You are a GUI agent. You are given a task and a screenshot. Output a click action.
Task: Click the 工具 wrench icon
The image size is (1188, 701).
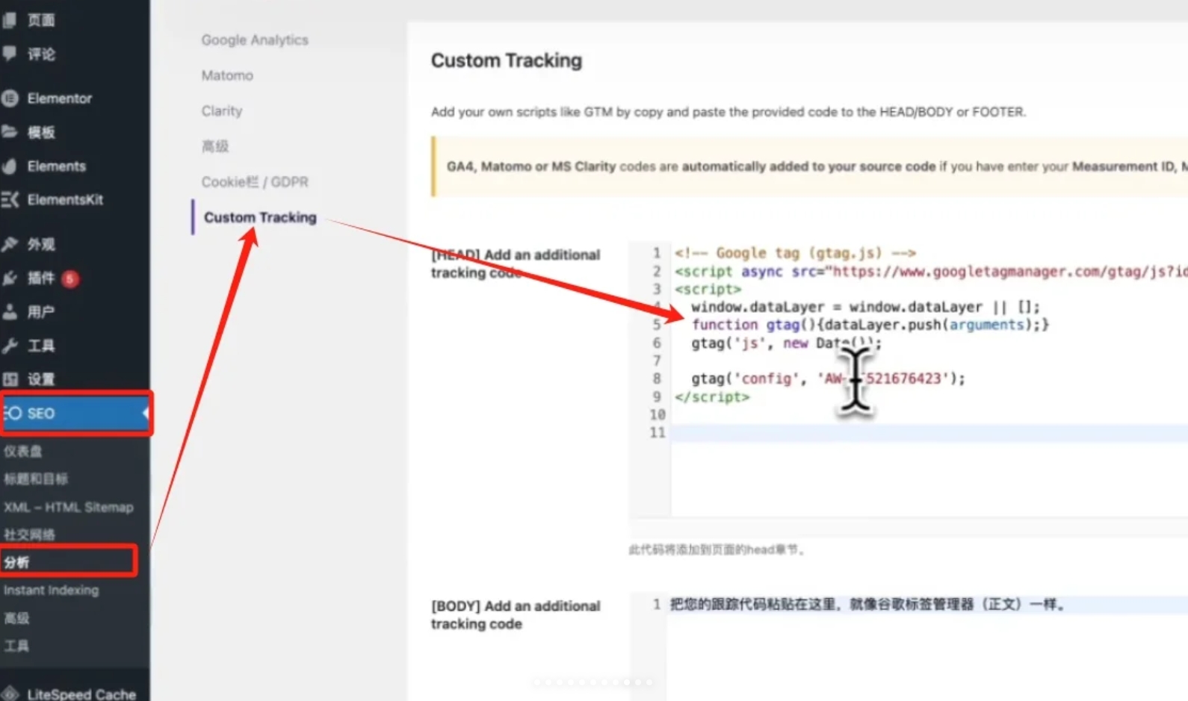coord(10,346)
